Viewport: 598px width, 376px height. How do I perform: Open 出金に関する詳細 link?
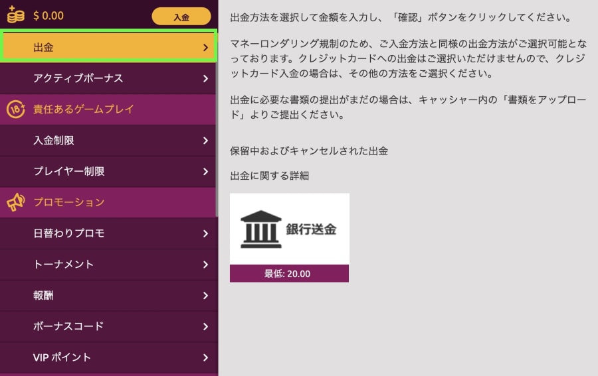coord(269,176)
